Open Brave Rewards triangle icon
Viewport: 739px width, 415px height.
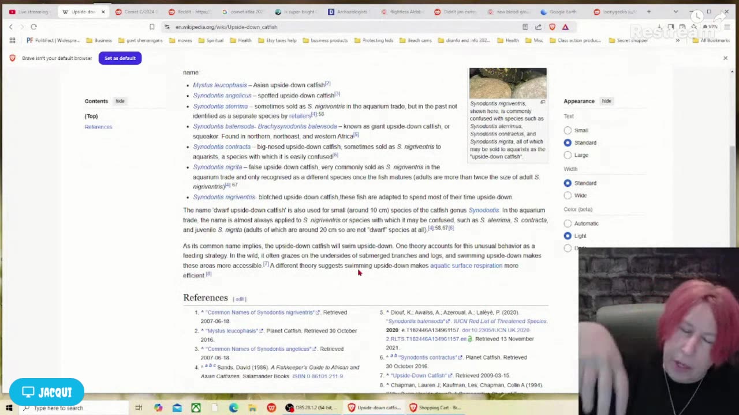[x=565, y=27]
